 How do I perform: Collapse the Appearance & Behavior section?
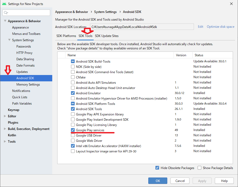(x=5, y=21)
